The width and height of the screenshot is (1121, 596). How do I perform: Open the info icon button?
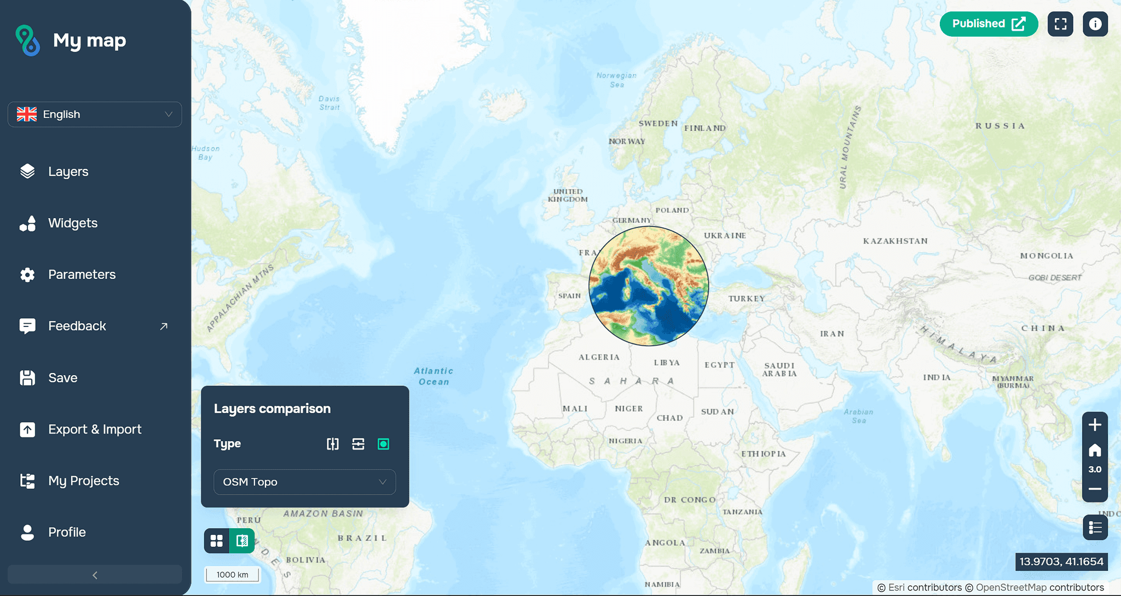1095,24
